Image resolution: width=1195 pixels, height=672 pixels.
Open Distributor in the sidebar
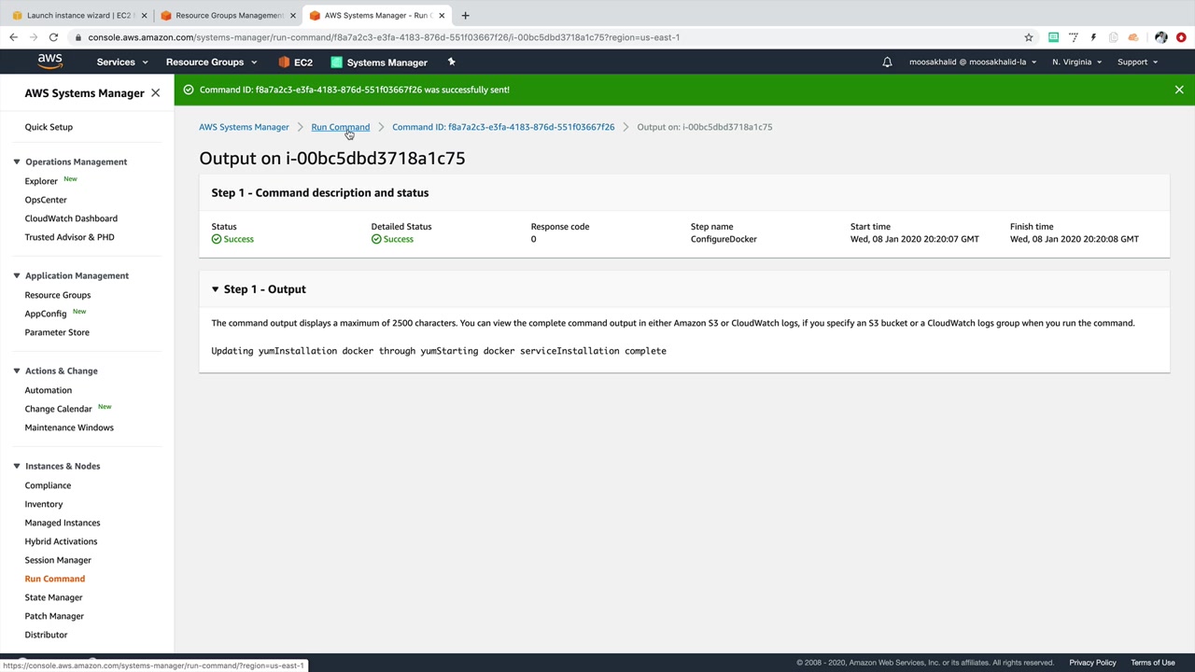[x=46, y=635]
